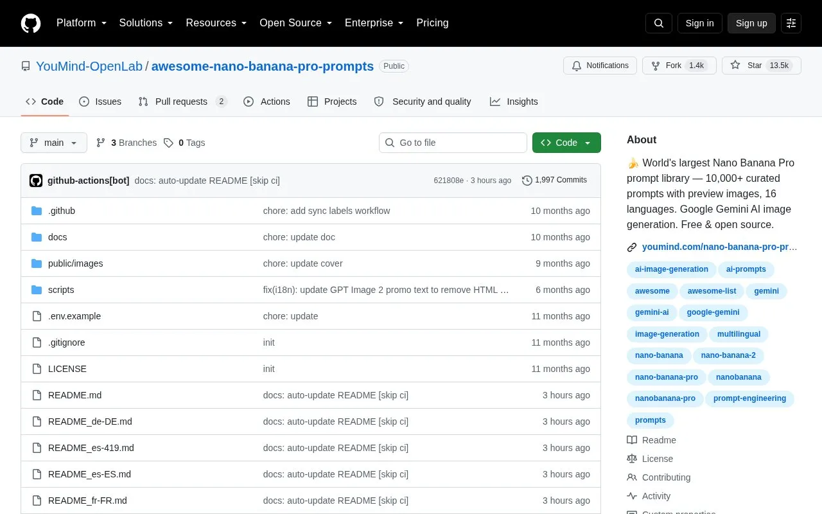Click the .github folder icon
This screenshot has height=514, width=822.
[37, 211]
